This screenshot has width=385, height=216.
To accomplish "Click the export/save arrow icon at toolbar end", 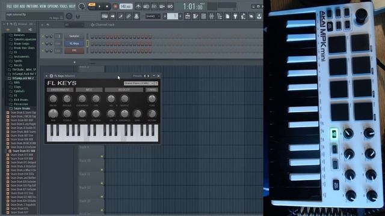I will (259, 16).
